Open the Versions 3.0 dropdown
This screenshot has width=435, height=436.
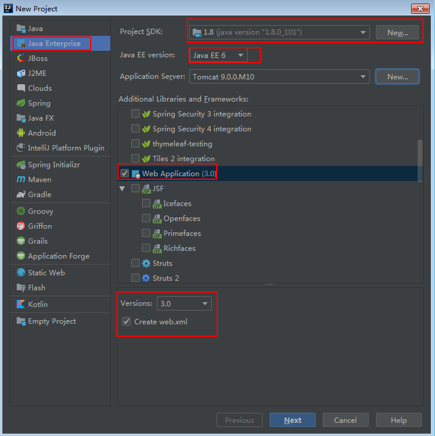tap(184, 303)
